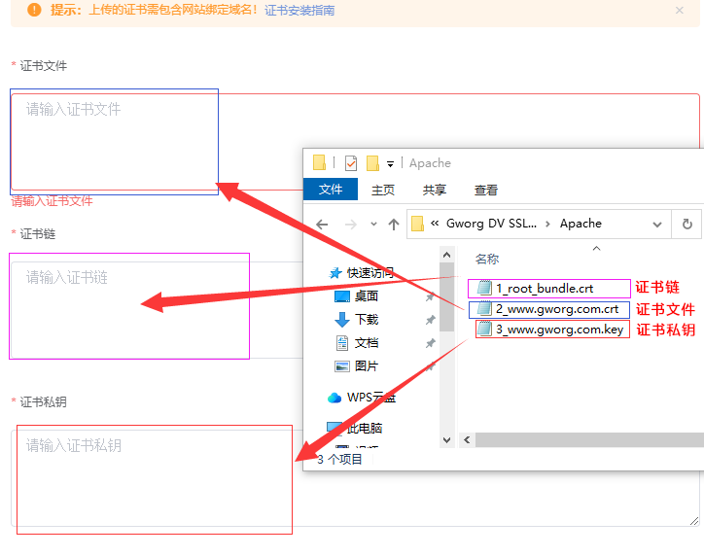Click the properties checkmark quick-access icon
The width and height of the screenshot is (704, 556).
click(351, 163)
